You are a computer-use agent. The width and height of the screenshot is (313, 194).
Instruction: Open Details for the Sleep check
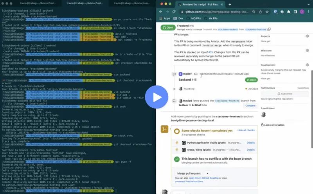point(250,150)
